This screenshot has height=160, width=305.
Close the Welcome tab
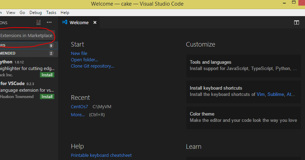pyautogui.click(x=95, y=22)
